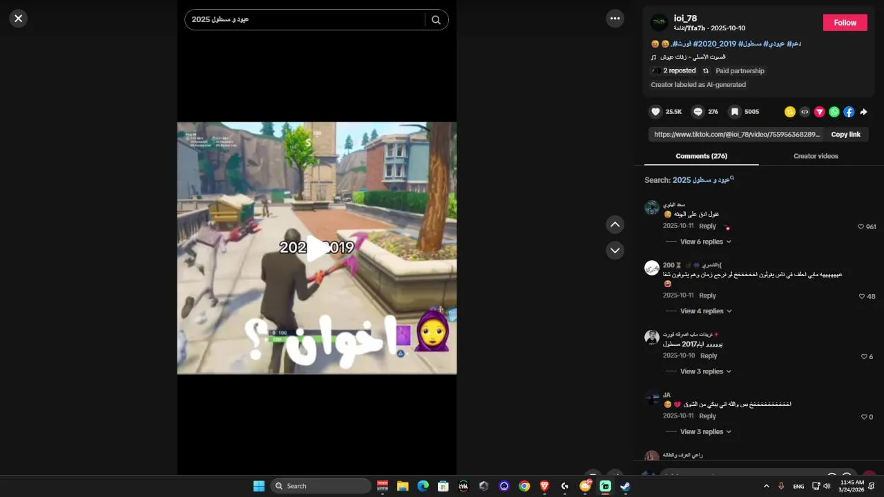Open more share options arrow
Screen dimensions: 884x497
click(863, 112)
